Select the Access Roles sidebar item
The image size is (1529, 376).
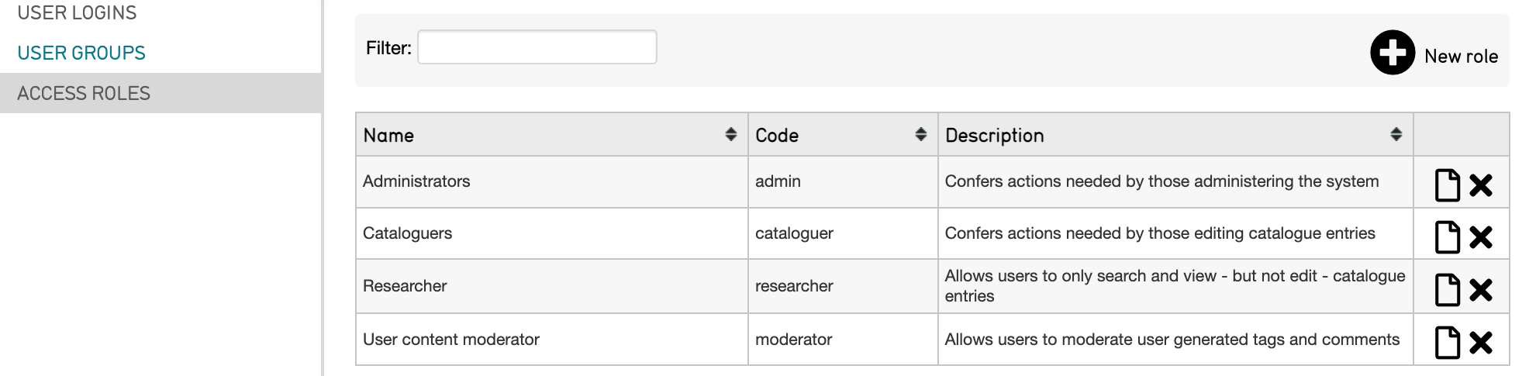point(84,93)
